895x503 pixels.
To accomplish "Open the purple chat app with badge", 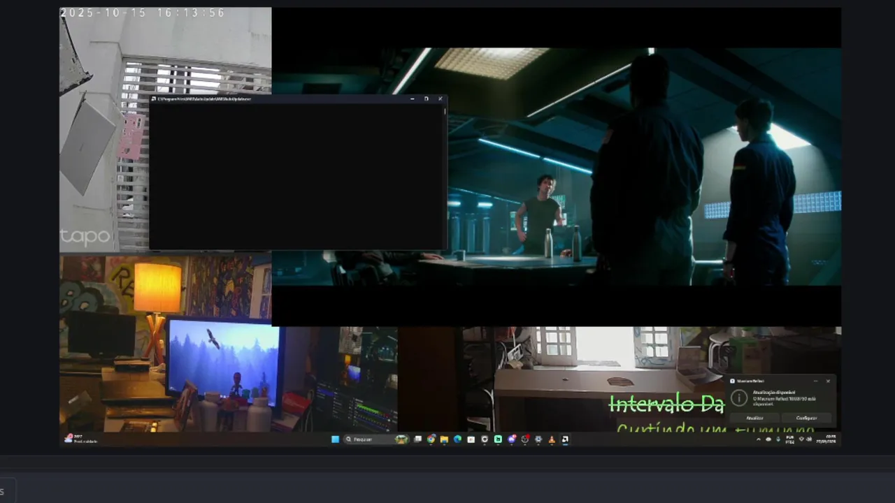I will pyautogui.click(x=511, y=439).
